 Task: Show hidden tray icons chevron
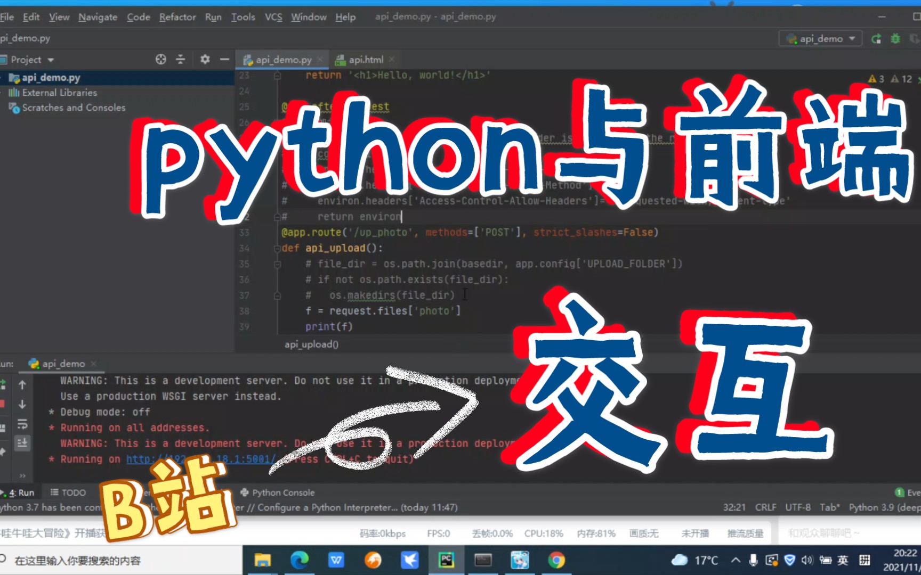736,560
